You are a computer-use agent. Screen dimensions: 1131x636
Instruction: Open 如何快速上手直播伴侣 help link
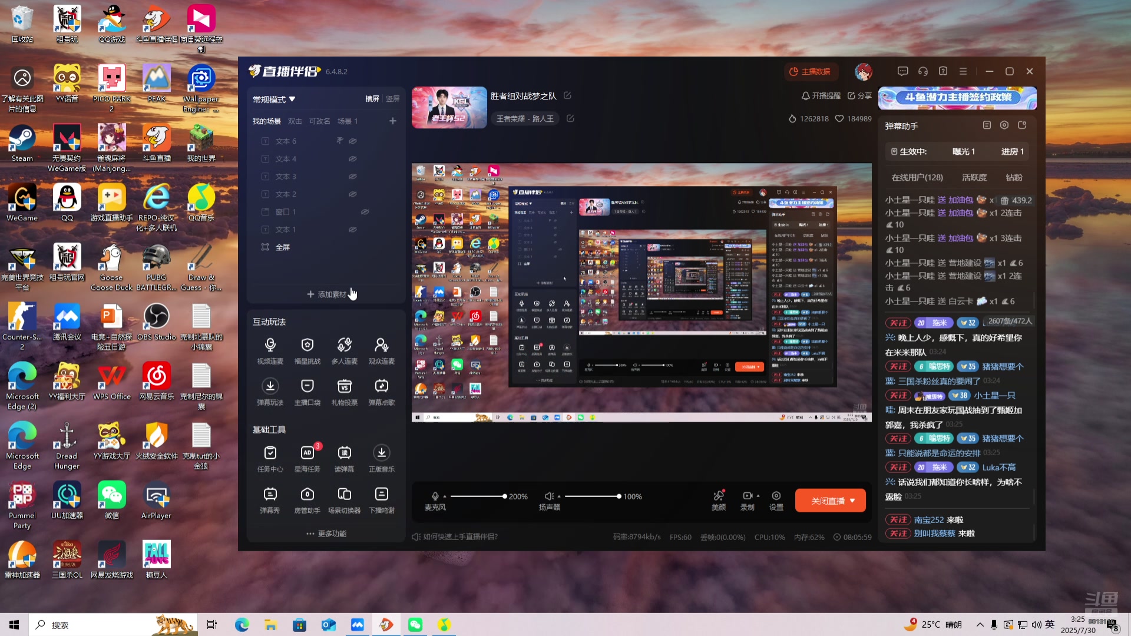tap(455, 537)
